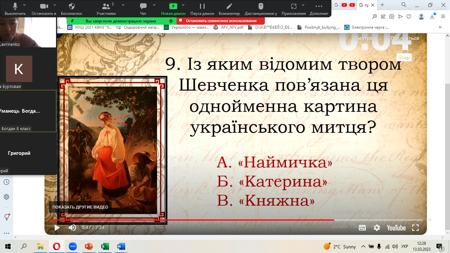Open lightbulb icon in browser sidebar
The image size is (450, 253).
6,217
